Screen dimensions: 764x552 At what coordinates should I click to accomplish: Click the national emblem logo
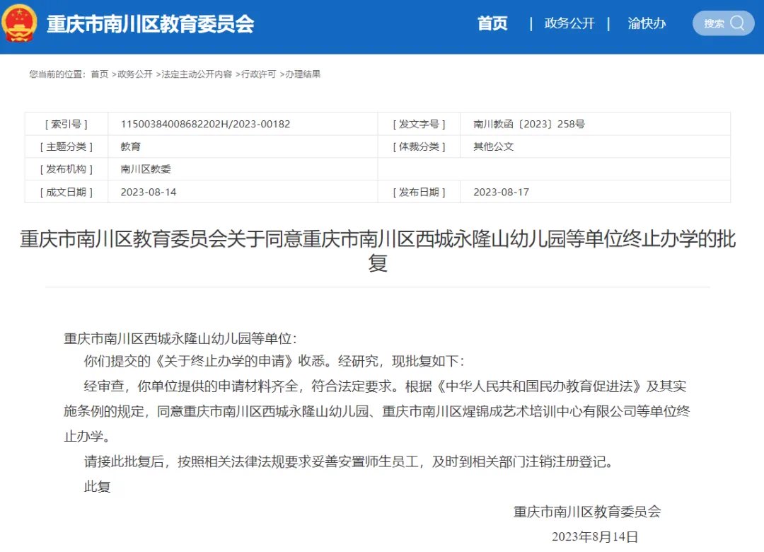(x=19, y=23)
